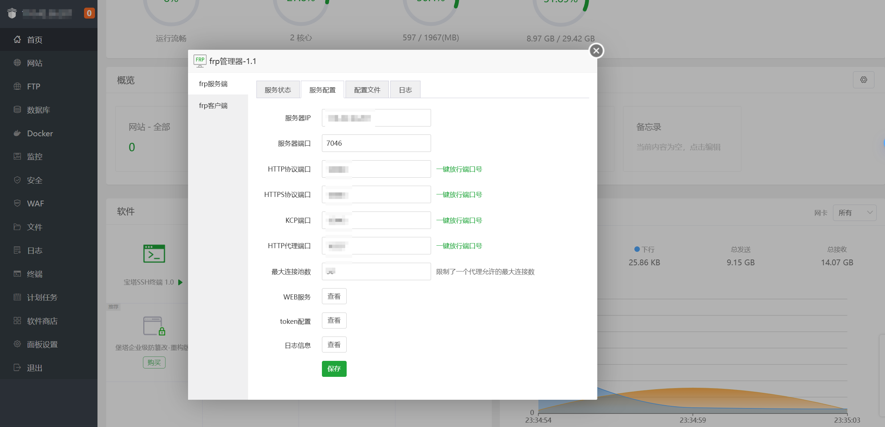
Task: Open the 日志 tab in frp manager
Action: coord(405,90)
